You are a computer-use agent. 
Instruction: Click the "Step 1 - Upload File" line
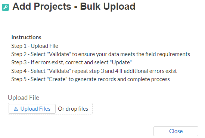[35, 46]
